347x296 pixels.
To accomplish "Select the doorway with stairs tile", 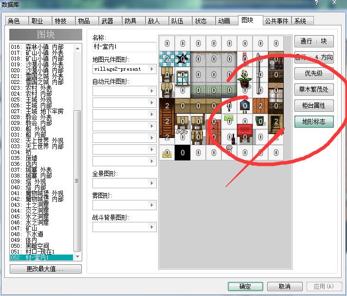I will click(x=276, y=123).
